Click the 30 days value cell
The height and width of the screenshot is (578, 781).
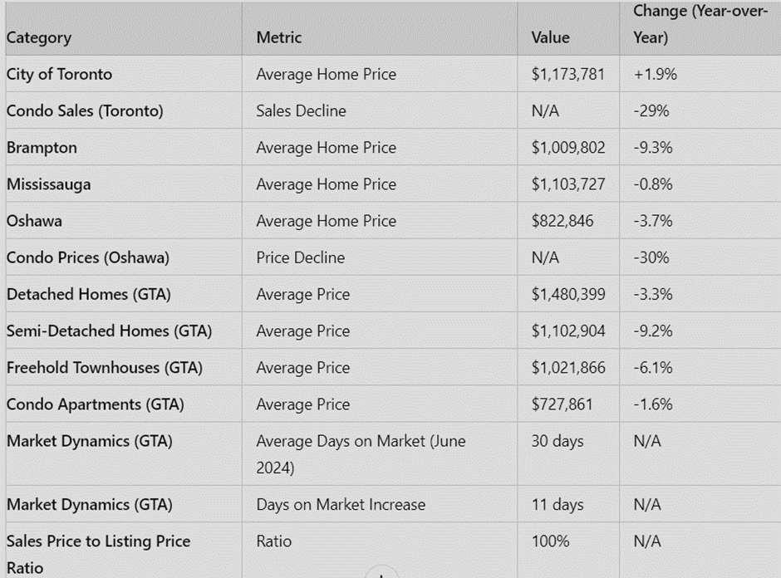(558, 441)
